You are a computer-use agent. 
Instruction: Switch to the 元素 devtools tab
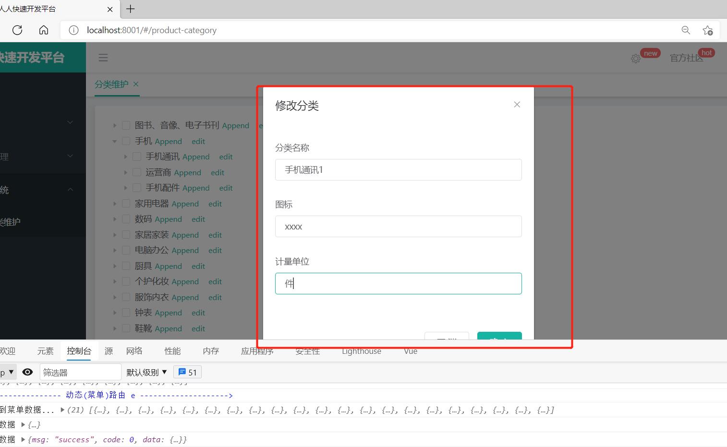(x=46, y=351)
